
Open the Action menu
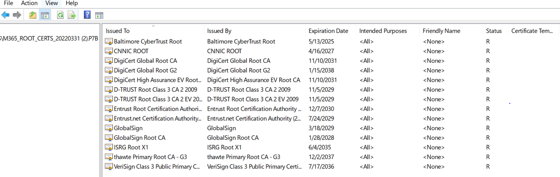pos(29,3)
